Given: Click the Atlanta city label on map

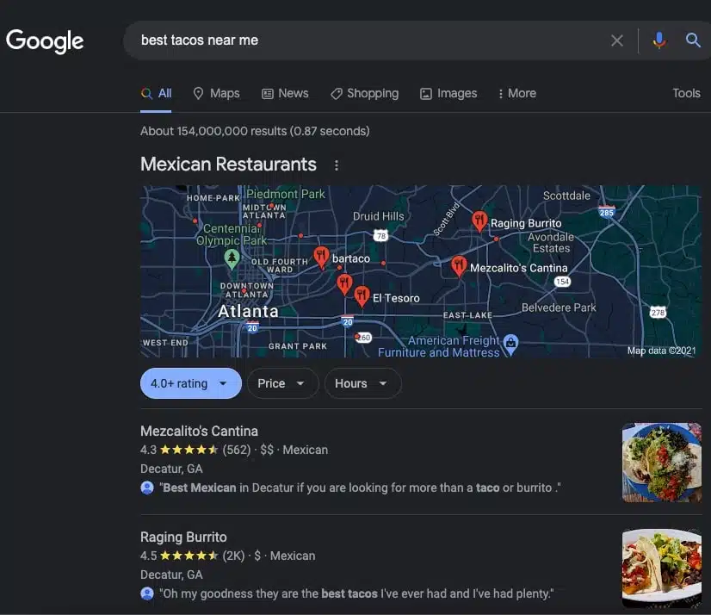Looking at the screenshot, I should (x=248, y=311).
